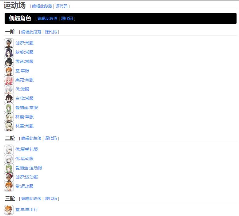Click 编辑此段落 next to 运动场 heading

[x=42, y=6]
